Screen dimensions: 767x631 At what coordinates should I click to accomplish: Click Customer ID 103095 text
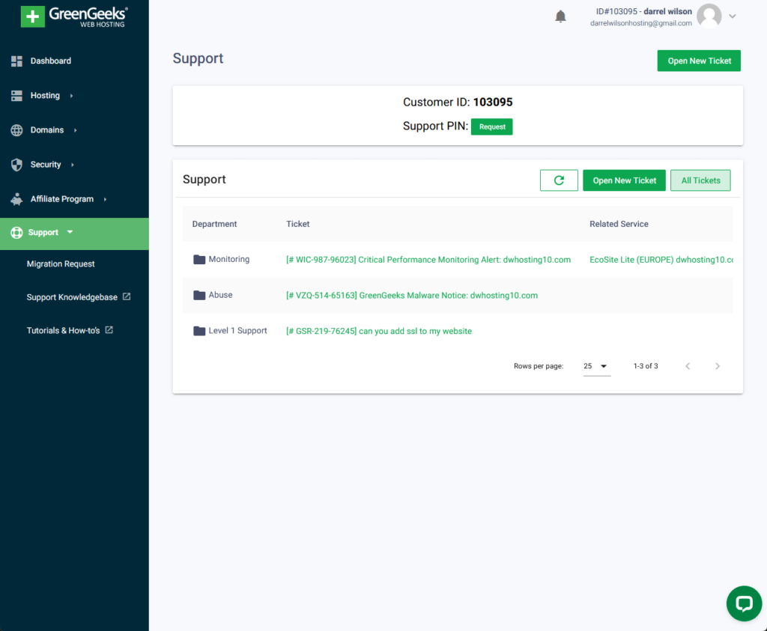[458, 102]
